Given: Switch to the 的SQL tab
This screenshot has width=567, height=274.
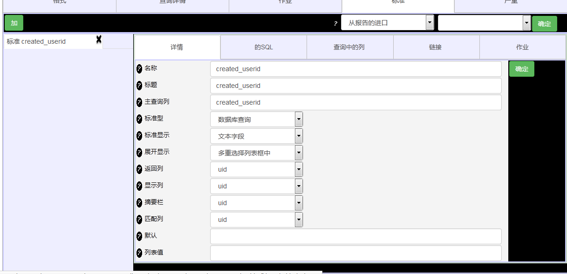Looking at the screenshot, I should pos(264,47).
